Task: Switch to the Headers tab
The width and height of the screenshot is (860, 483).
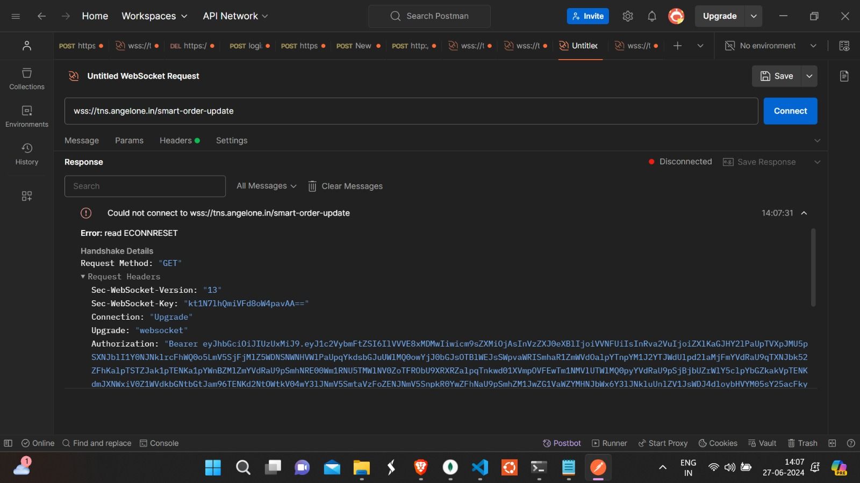Action: coord(180,140)
